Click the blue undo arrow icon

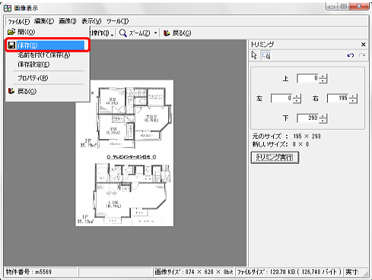coord(351,55)
